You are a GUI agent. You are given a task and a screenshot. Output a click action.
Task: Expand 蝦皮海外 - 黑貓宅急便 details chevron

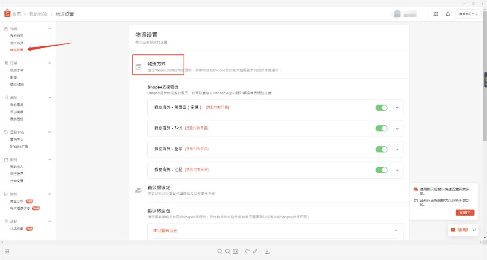pyautogui.click(x=397, y=107)
